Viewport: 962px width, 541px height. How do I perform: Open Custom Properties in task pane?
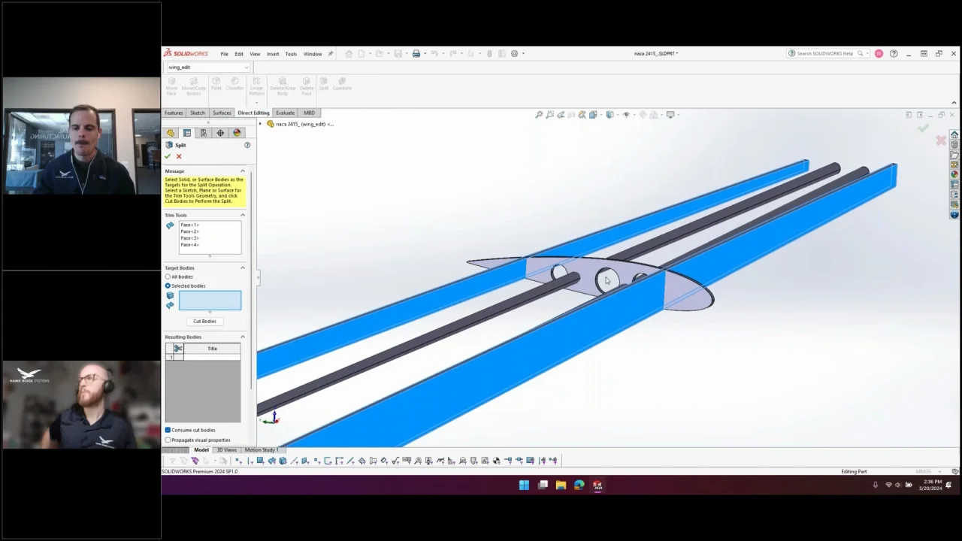(954, 184)
